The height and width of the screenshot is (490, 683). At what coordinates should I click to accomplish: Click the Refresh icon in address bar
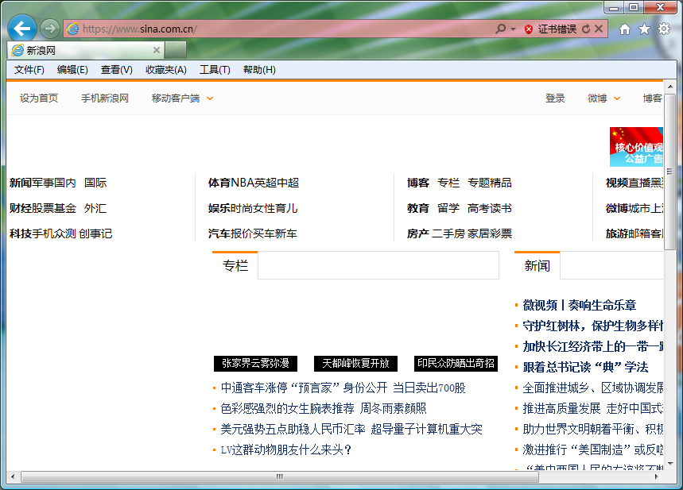[586, 29]
